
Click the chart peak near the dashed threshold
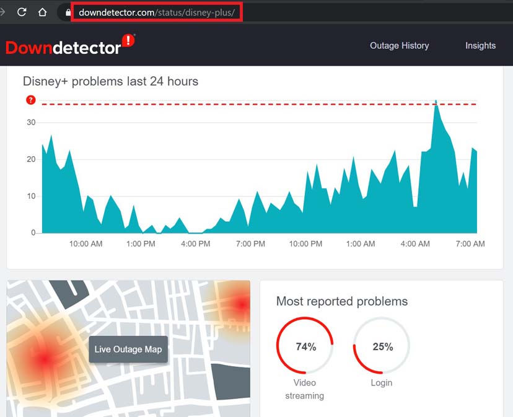coord(436,102)
